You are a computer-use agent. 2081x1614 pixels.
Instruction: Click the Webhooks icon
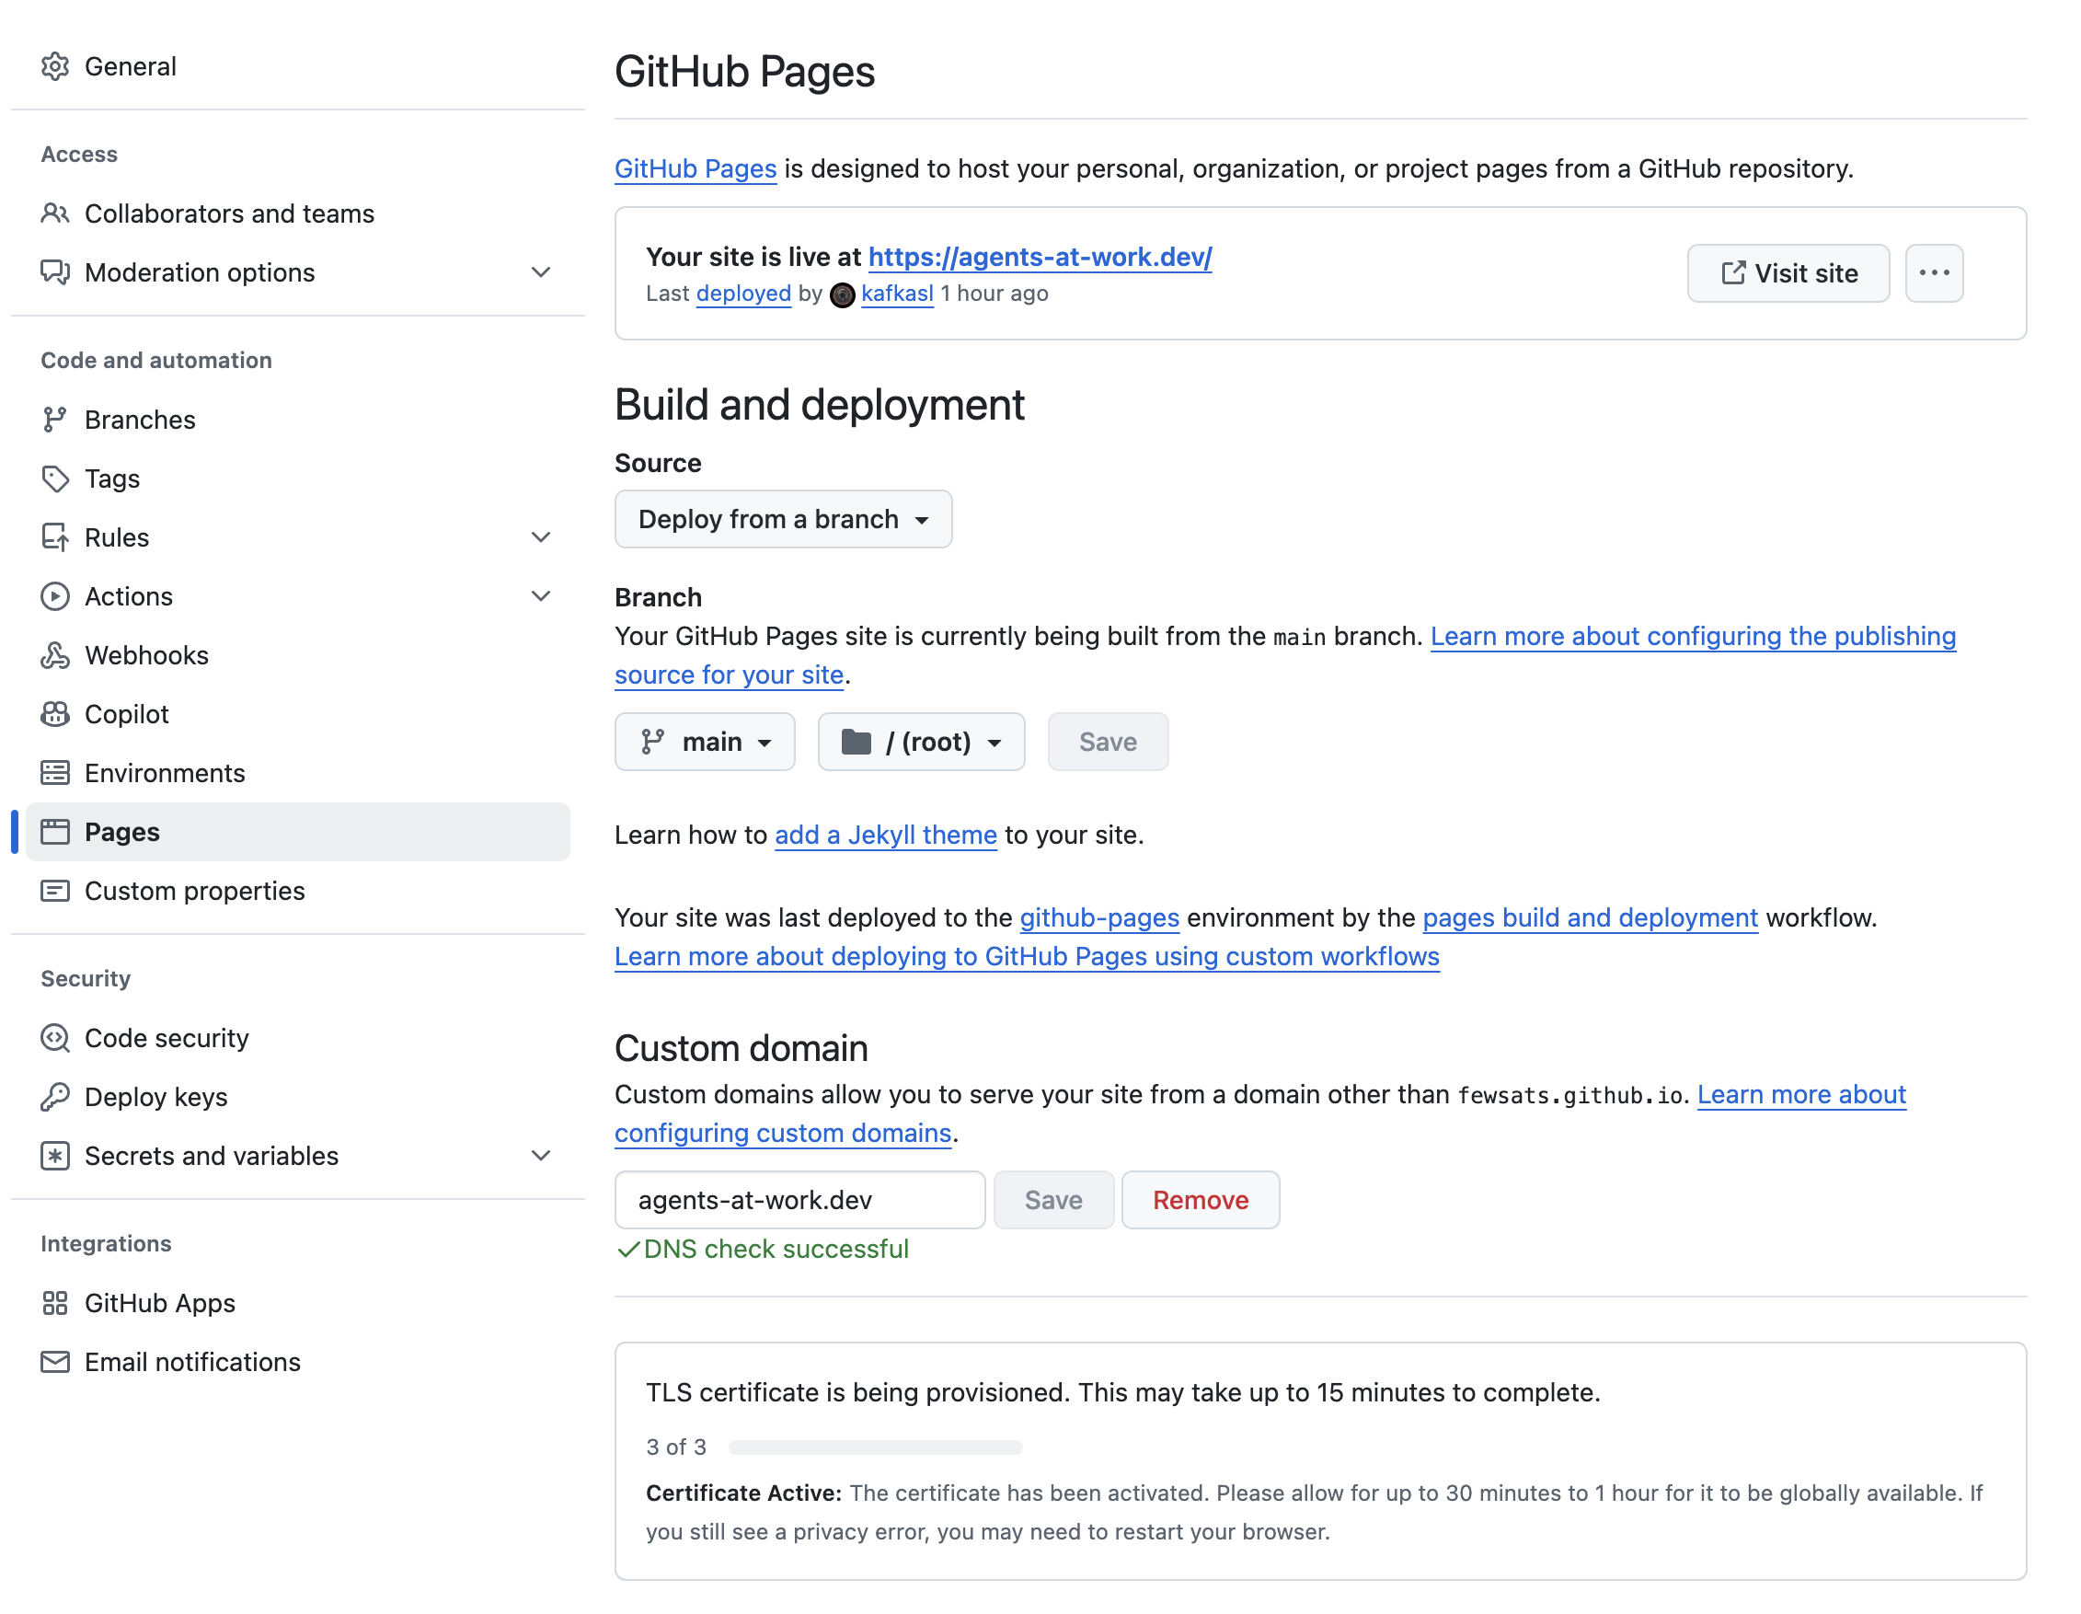[55, 654]
